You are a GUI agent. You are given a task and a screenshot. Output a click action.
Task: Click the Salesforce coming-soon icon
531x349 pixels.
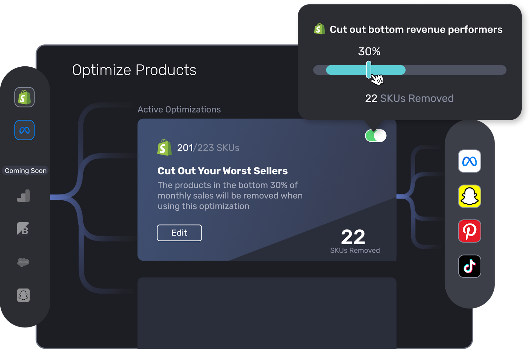(x=23, y=262)
